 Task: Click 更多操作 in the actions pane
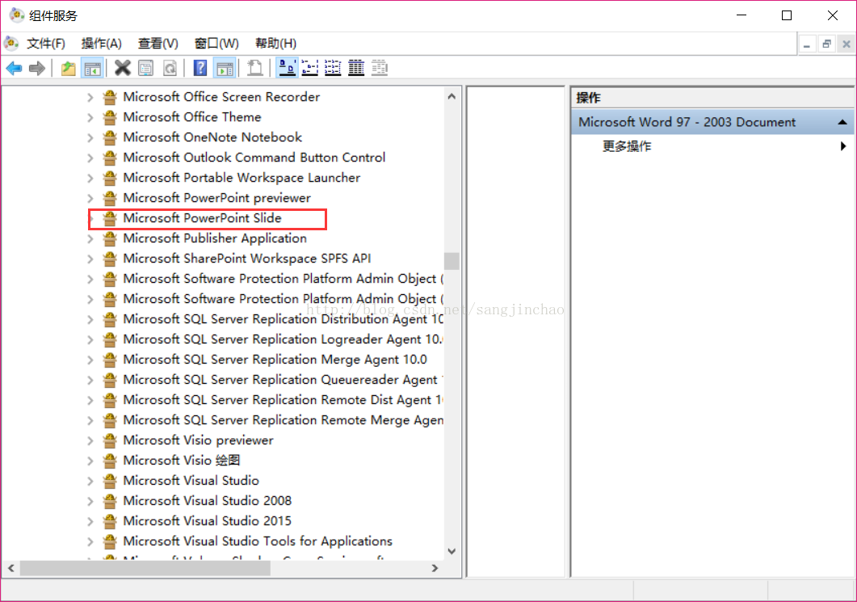[627, 146]
